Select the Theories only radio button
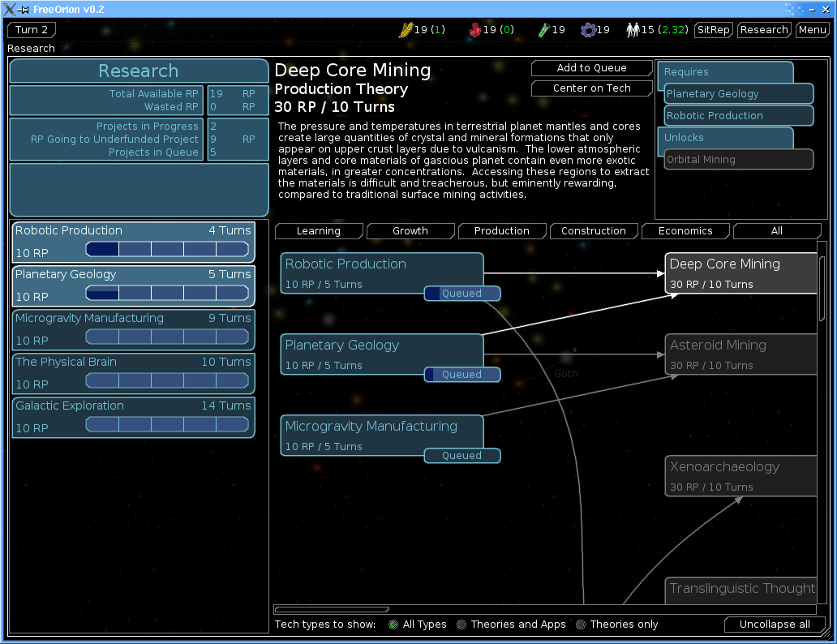 581,625
